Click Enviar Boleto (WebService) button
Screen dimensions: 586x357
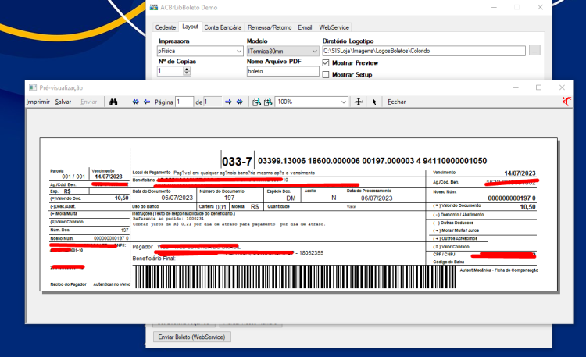tap(191, 337)
